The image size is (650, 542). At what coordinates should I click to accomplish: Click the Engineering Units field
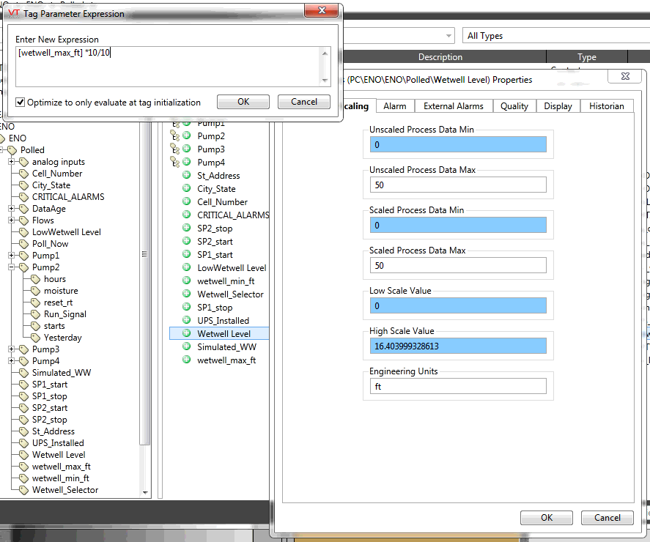[x=458, y=386]
